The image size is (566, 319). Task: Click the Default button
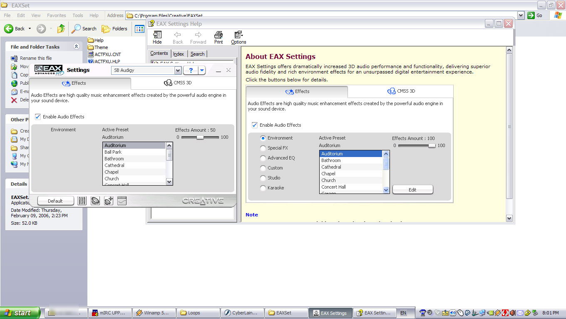55,201
